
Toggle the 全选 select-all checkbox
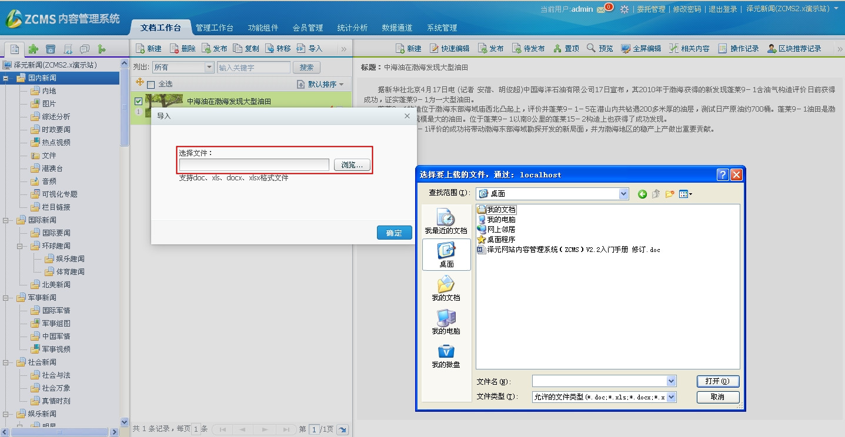click(x=151, y=85)
